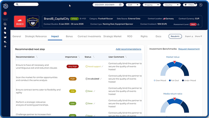
Task: Expand the Country dropdown
Action: pos(172,5)
